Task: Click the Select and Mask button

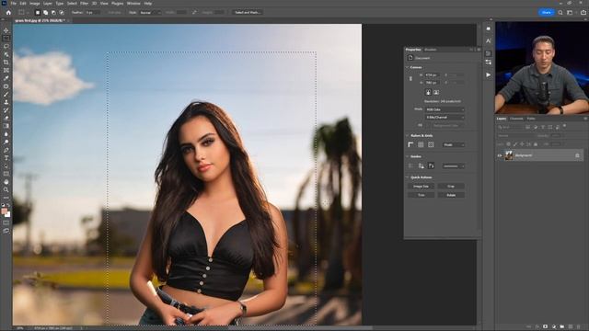Action: [248, 12]
